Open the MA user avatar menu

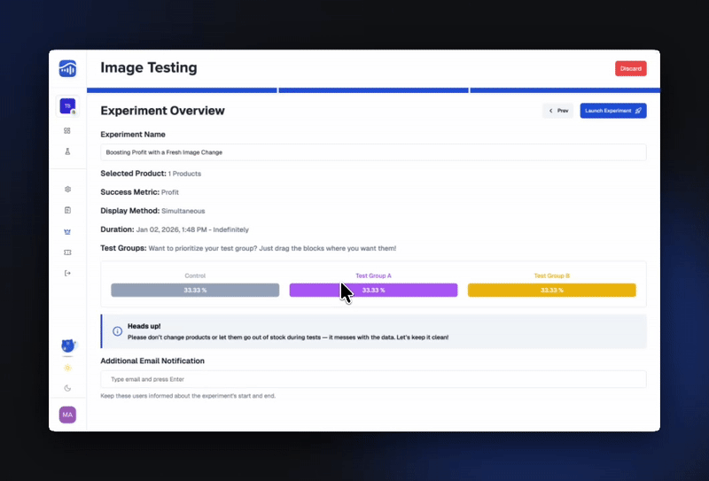click(67, 415)
